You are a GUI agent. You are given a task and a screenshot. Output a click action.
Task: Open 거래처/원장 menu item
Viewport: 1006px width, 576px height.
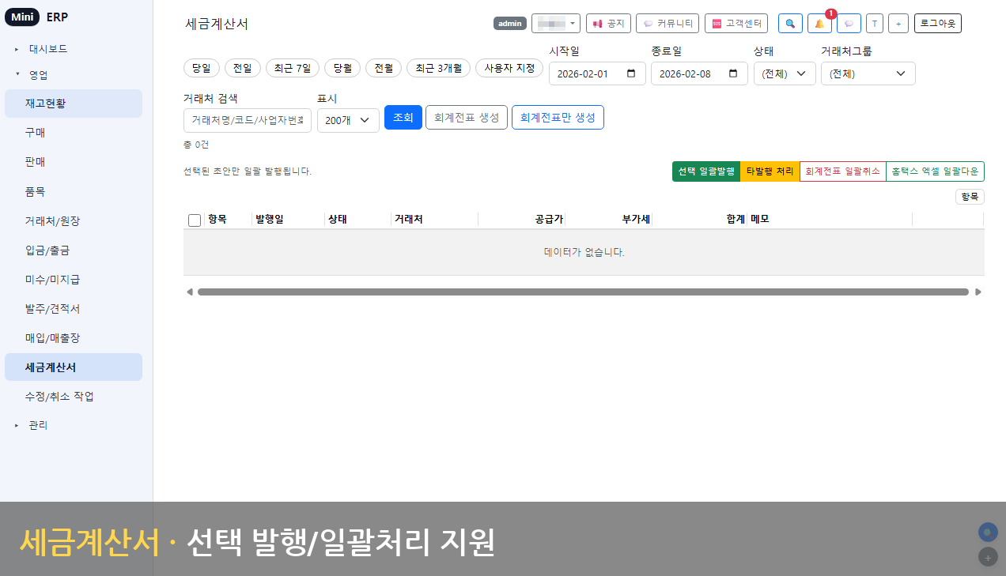74,220
